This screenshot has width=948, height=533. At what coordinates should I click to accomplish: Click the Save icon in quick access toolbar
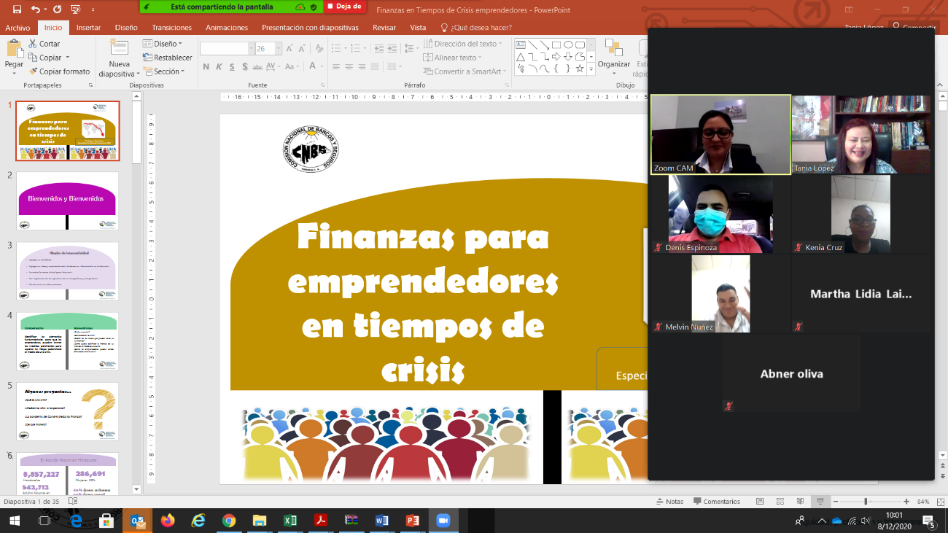15,9
